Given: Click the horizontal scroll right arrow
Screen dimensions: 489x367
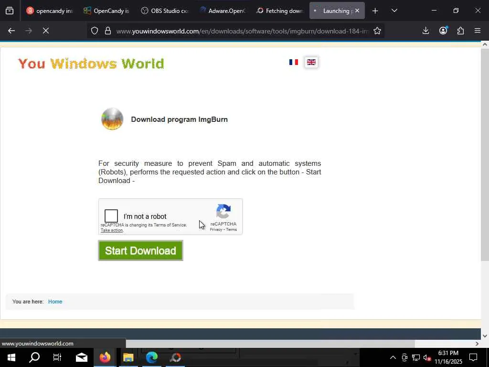Looking at the screenshot, I should click(x=477, y=344).
